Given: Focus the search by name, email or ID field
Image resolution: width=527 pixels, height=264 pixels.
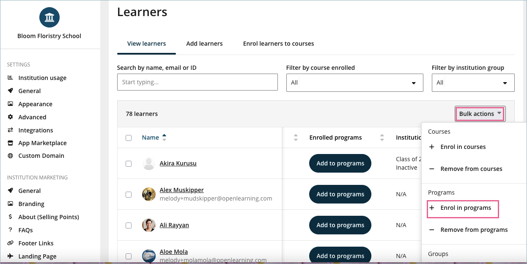Looking at the screenshot, I should pyautogui.click(x=197, y=82).
